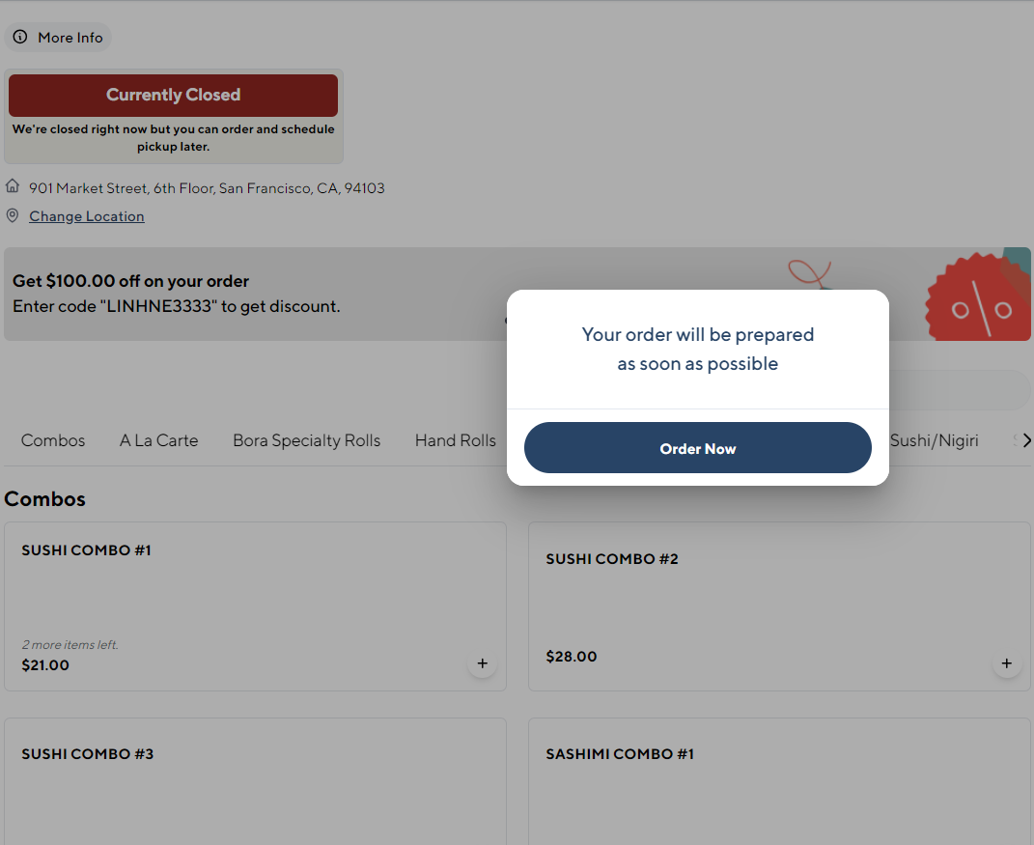Click the More Info button
The image size is (1034, 845).
58,37
